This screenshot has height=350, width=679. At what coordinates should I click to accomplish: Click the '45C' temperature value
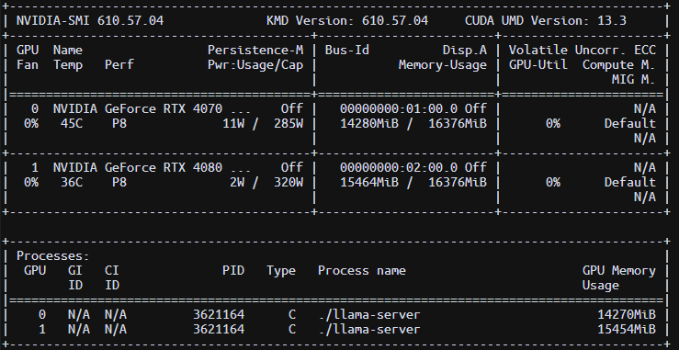(x=72, y=123)
